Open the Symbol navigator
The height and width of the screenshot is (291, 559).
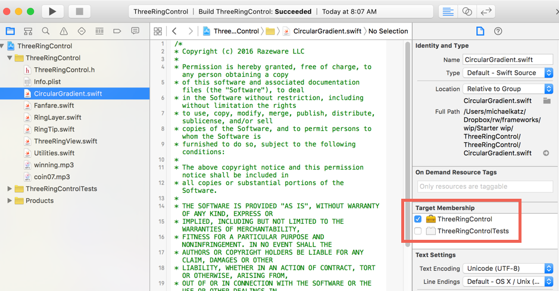pyautogui.click(x=28, y=31)
